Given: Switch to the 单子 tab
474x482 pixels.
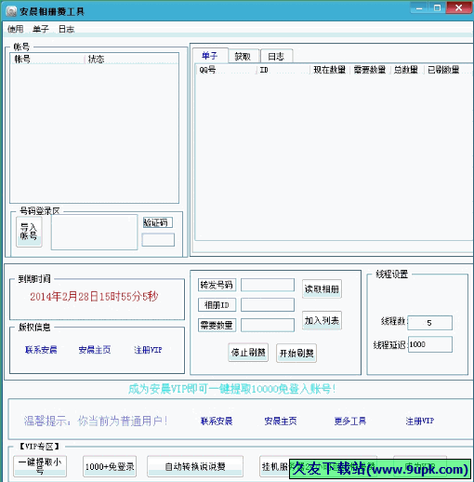Looking at the screenshot, I should point(210,56).
